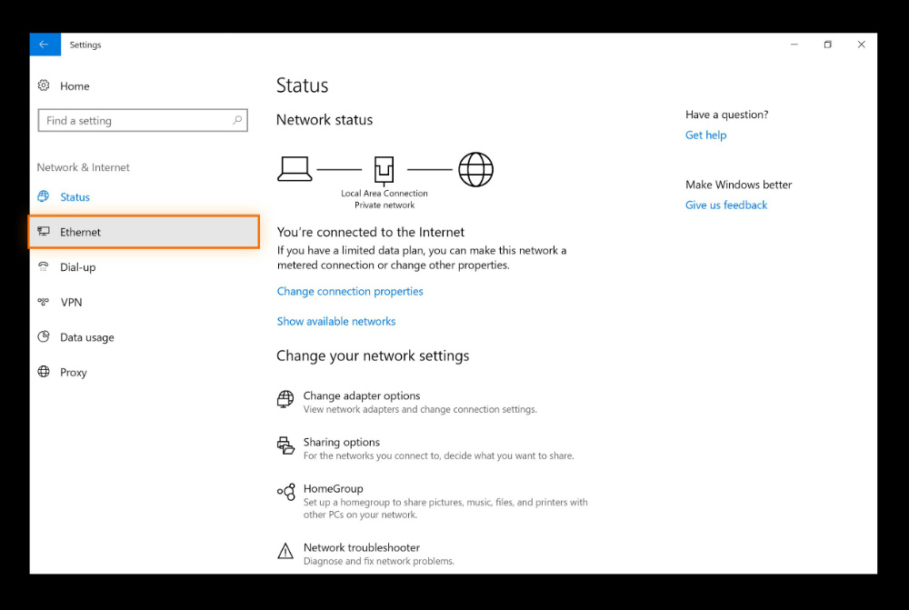Click the HomeGroup nodes icon
The height and width of the screenshot is (610, 909).
pos(285,493)
